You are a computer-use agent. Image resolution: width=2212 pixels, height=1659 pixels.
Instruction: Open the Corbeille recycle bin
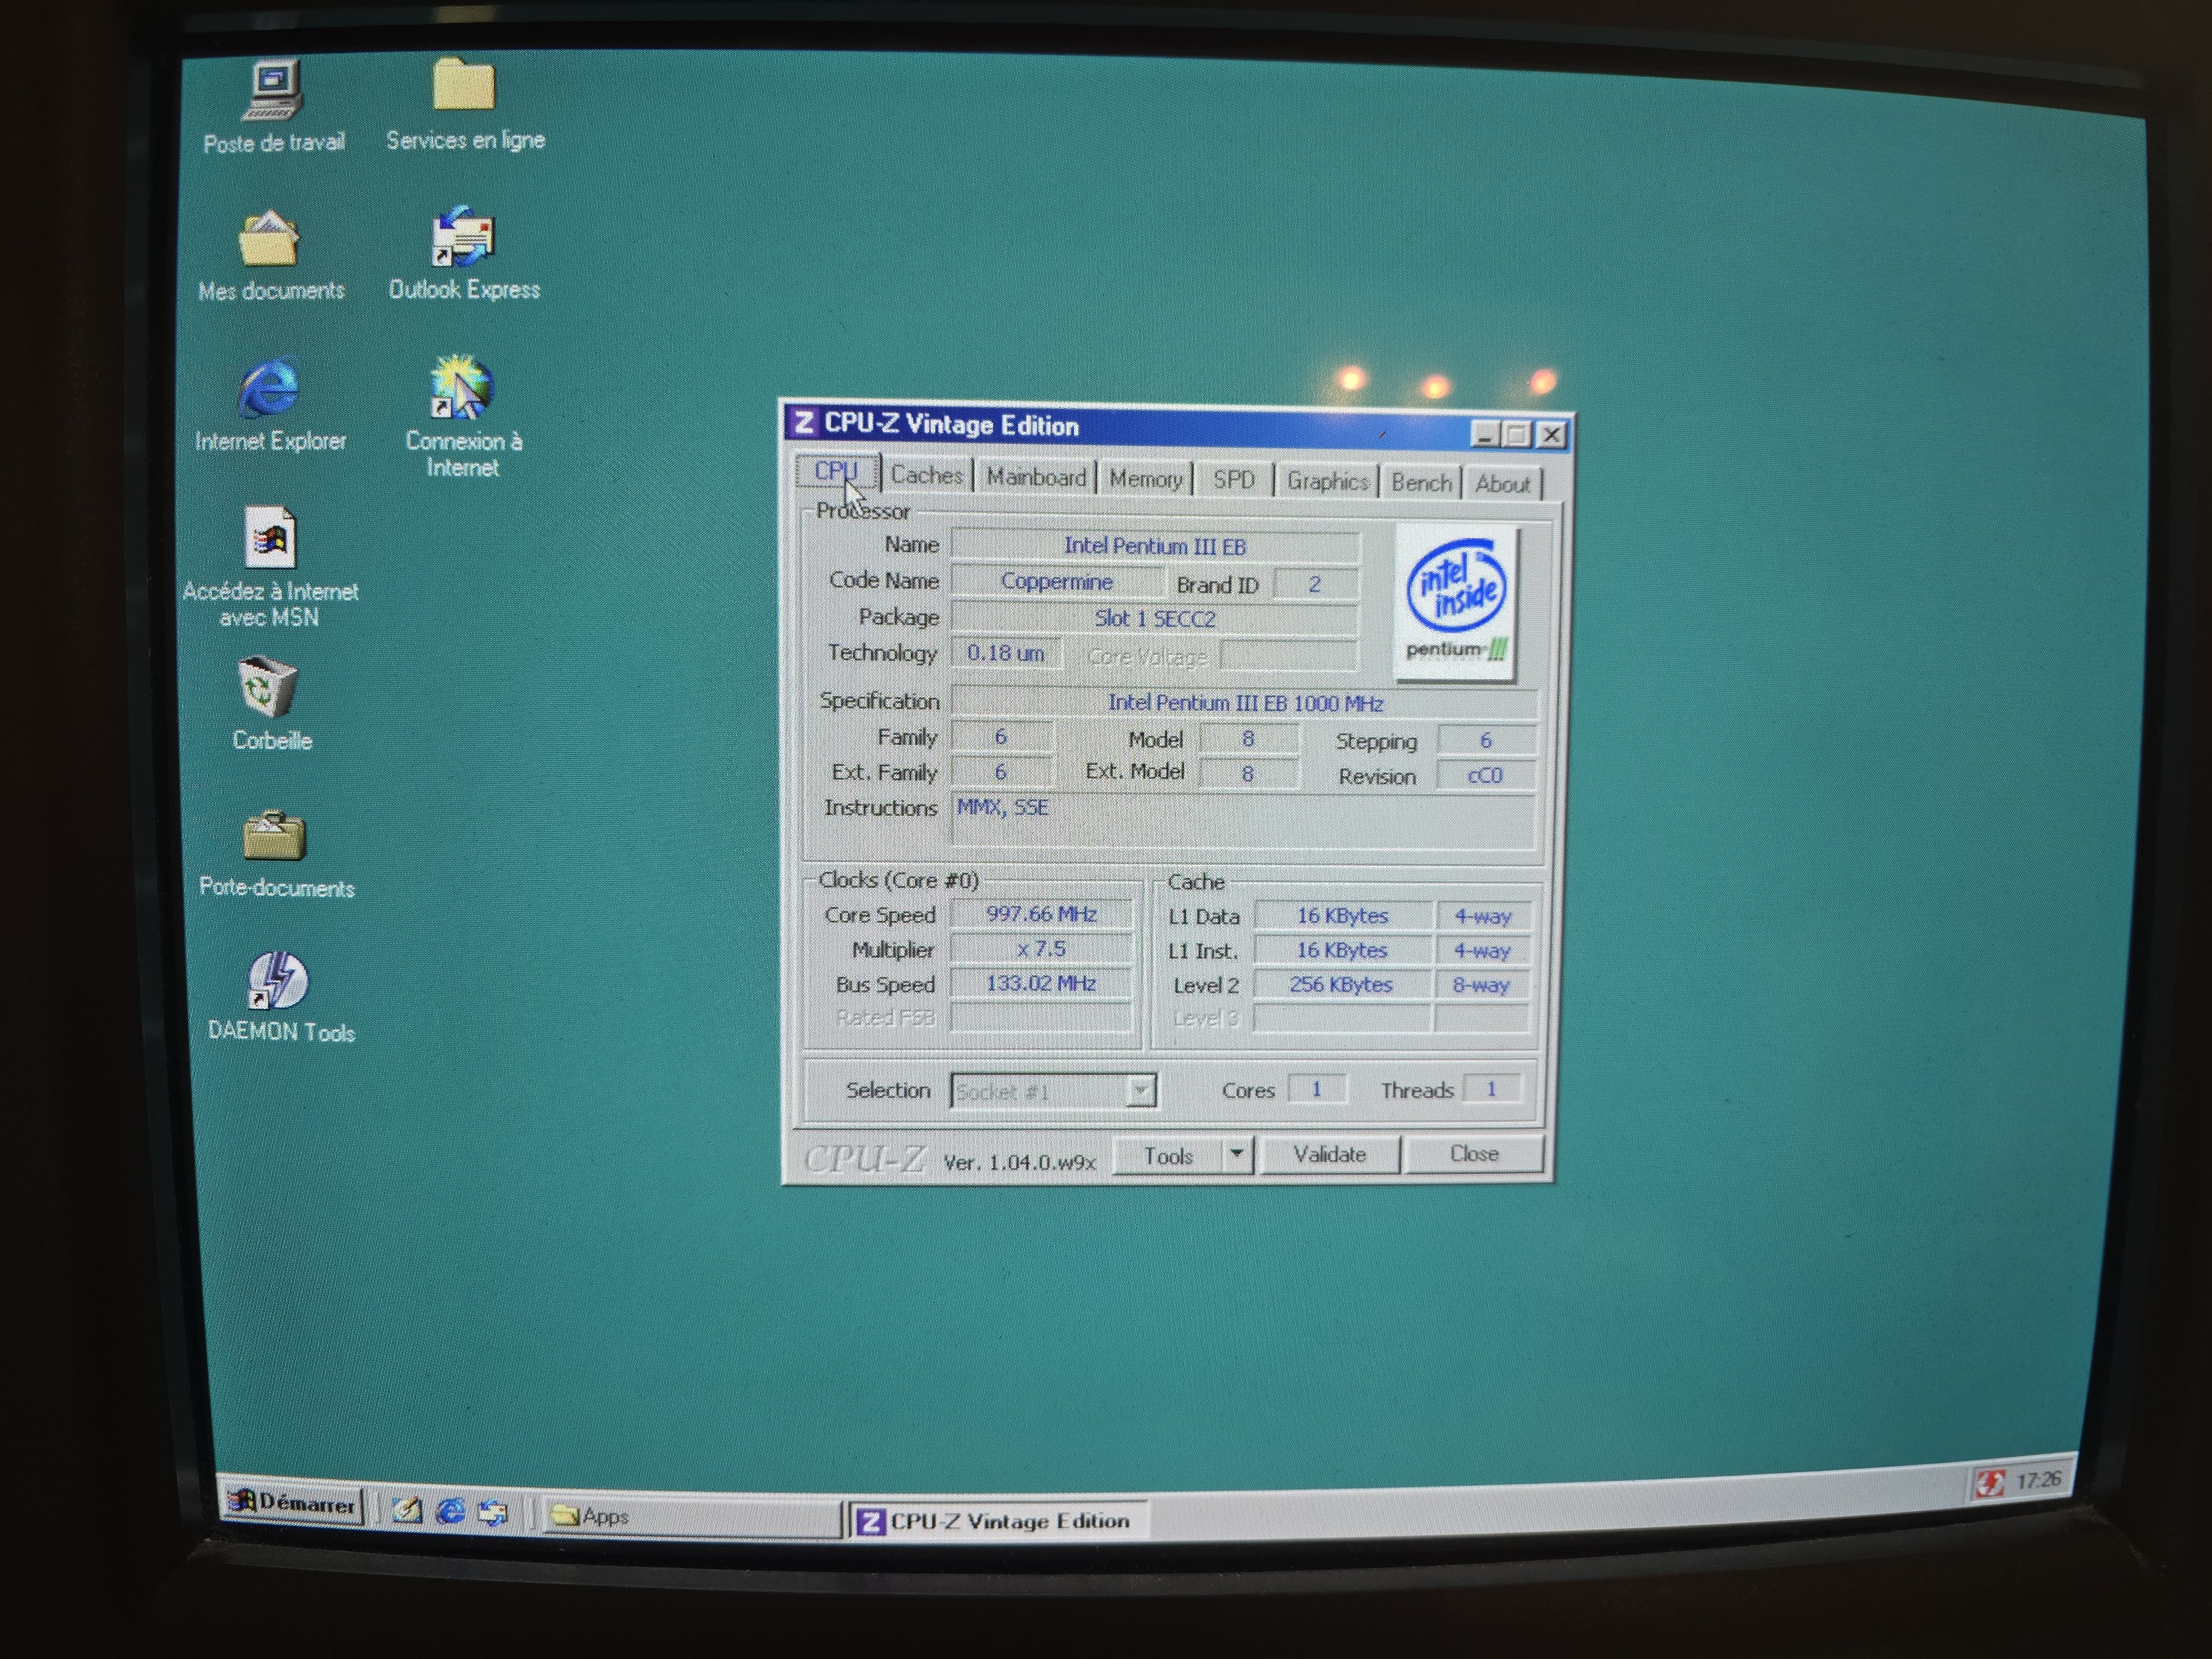click(268, 688)
